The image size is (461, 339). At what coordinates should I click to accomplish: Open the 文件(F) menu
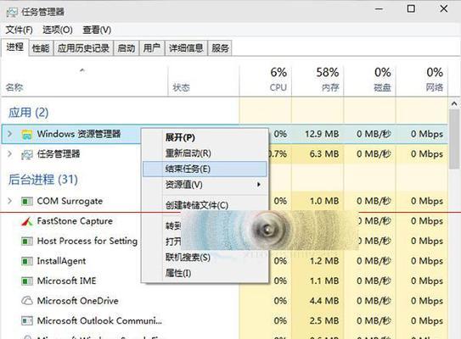click(x=20, y=30)
